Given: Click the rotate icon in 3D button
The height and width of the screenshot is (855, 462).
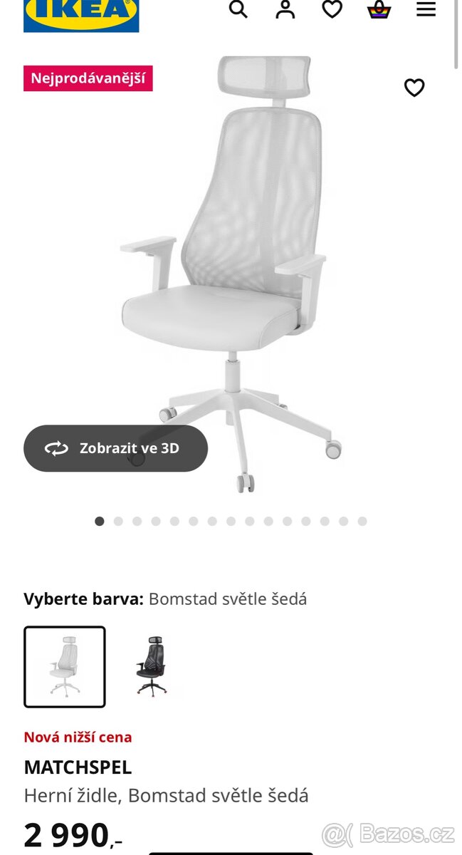Looking at the screenshot, I should (56, 448).
